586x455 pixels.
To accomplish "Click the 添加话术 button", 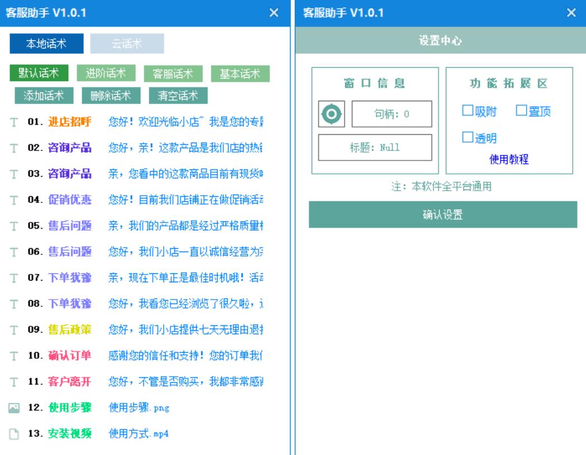I will coord(44,96).
